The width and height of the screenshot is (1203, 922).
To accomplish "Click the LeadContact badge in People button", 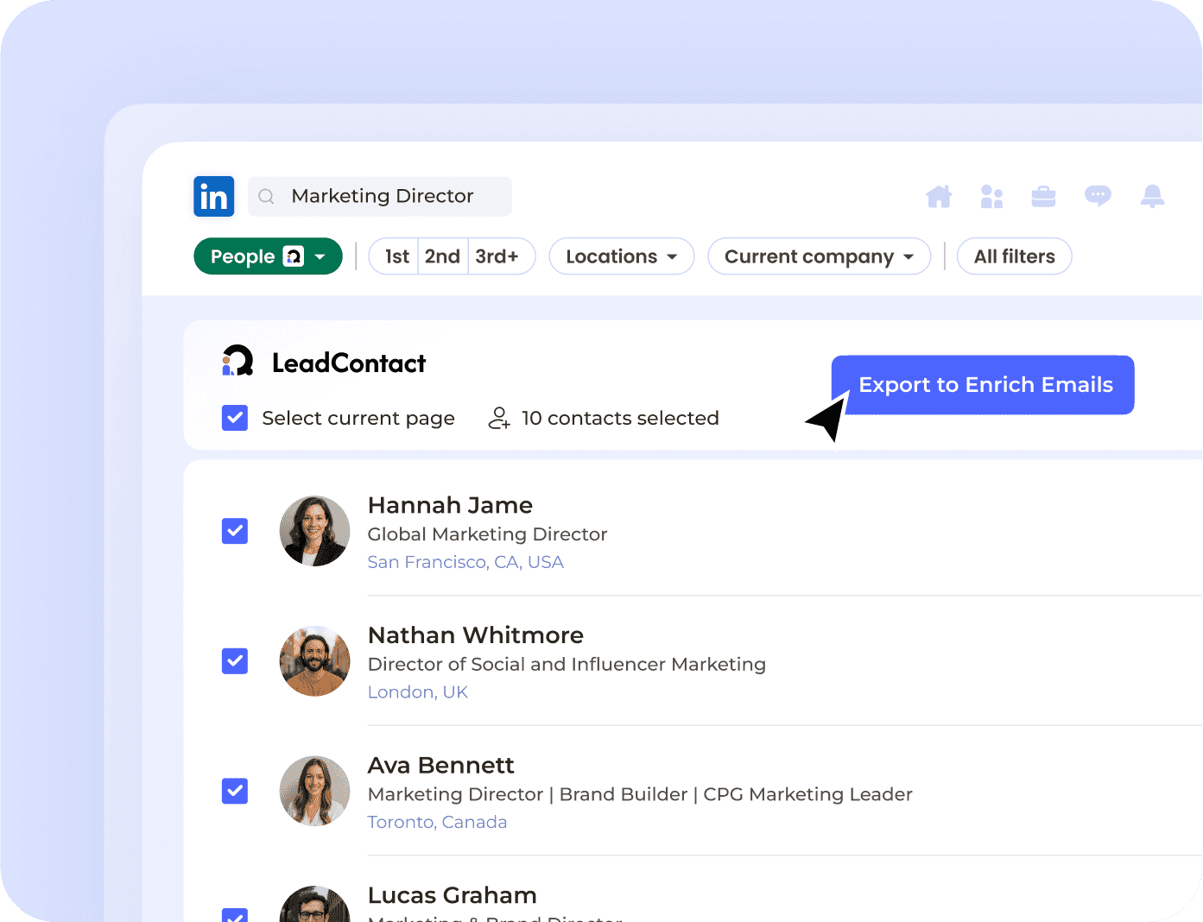I will click(x=294, y=256).
